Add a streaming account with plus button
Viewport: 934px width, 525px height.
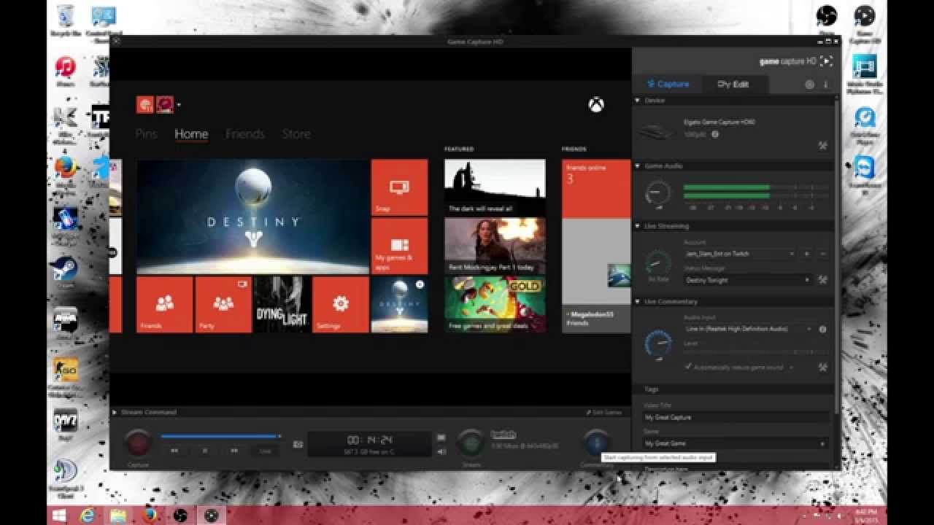pos(807,254)
